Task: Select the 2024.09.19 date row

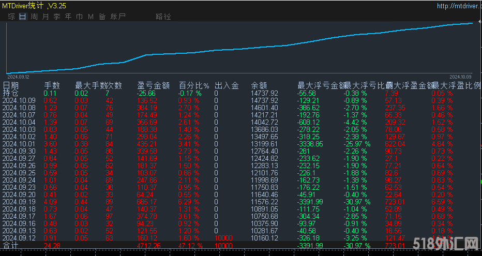Action: [x=19, y=202]
